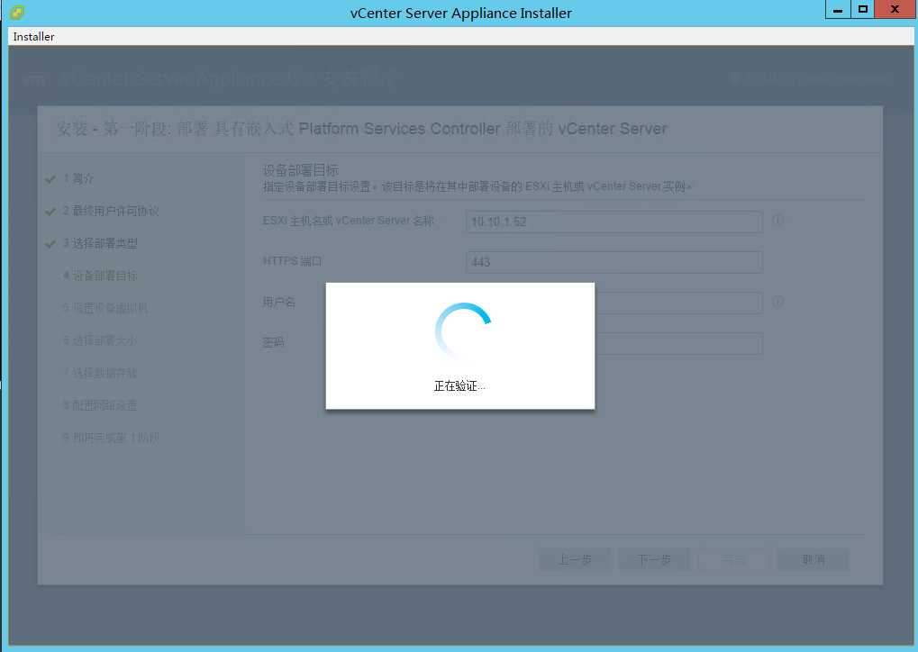Go to wizard step 2 最终用户许可协议
The height and width of the screenshot is (652, 918).
point(111,211)
